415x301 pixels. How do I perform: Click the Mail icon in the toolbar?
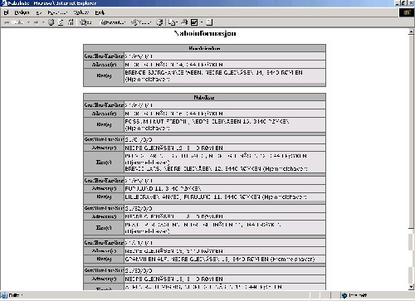[171, 22]
